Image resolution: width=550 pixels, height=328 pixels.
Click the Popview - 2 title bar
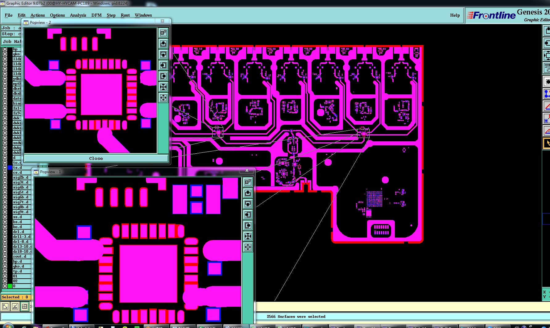89,23
